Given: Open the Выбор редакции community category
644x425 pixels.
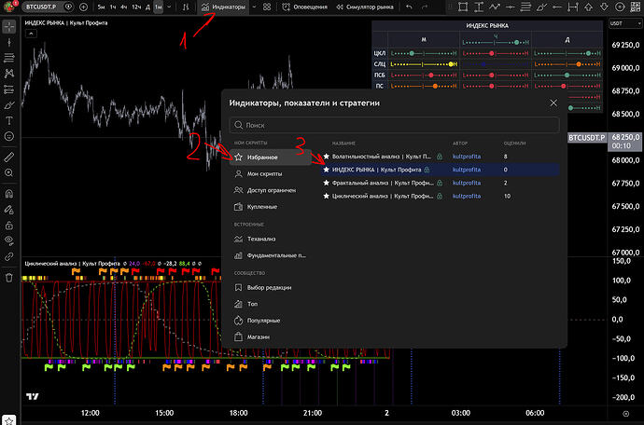Looking at the screenshot, I should click(271, 288).
